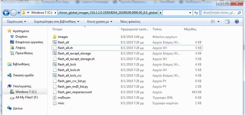Expand the Οργάνωση dropdown menu
Screen dimensions: 245x115
(x=16, y=22)
